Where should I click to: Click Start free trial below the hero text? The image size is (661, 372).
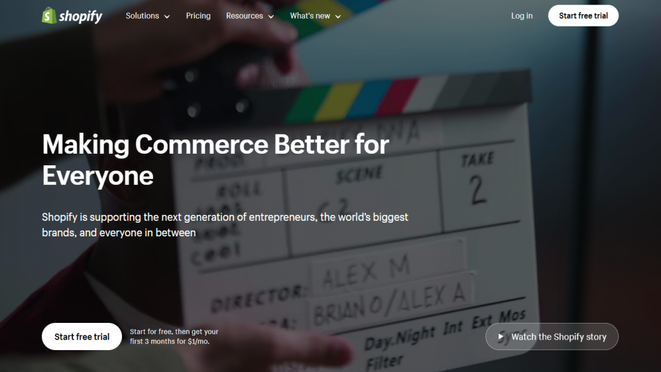coord(82,336)
